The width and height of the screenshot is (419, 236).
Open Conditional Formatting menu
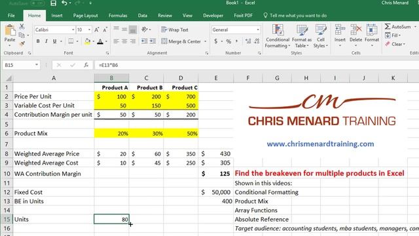tap(278, 36)
